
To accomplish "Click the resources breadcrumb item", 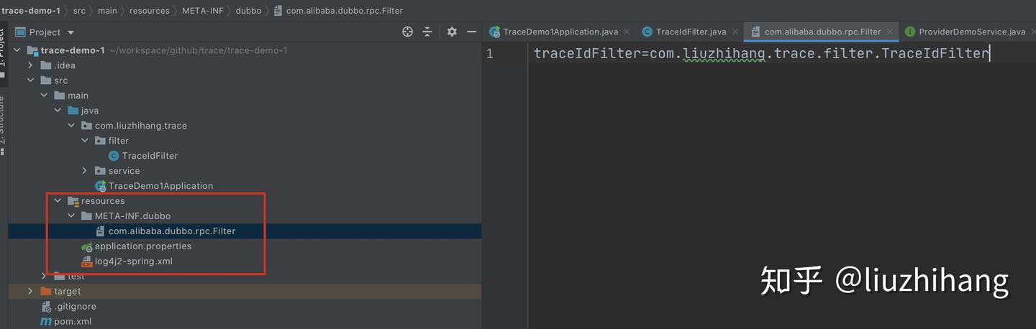I will pyautogui.click(x=150, y=11).
